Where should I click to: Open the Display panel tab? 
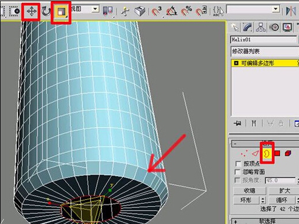287,28
